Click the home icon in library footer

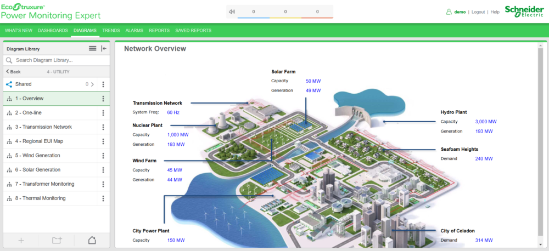[x=92, y=240]
